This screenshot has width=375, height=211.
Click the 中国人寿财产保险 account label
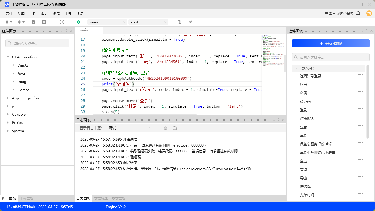[x=339, y=13]
